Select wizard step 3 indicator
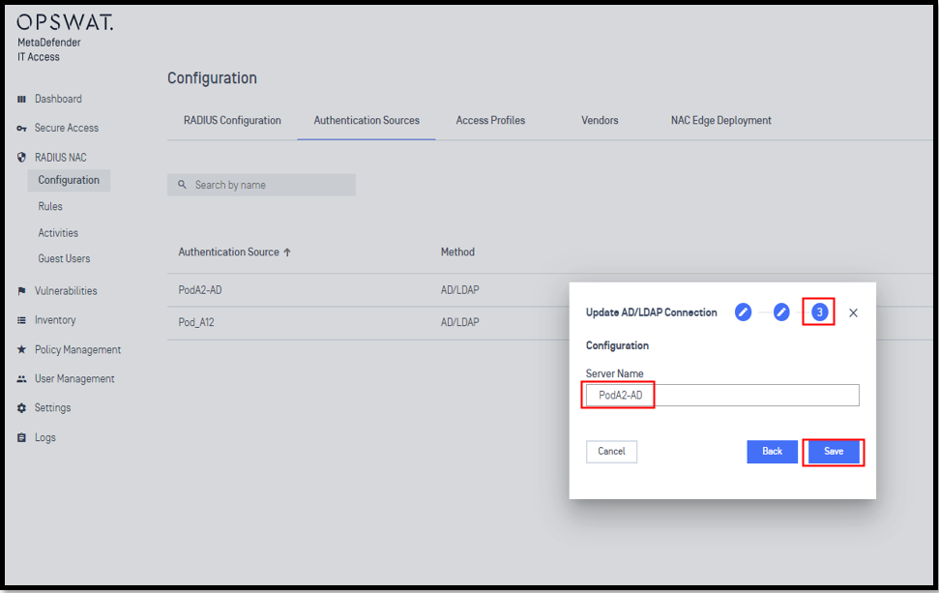939x593 pixels. tap(820, 312)
